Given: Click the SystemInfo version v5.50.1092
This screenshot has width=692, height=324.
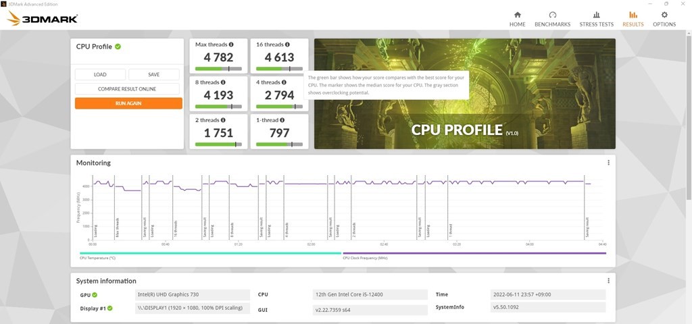Looking at the screenshot, I should (x=548, y=307).
